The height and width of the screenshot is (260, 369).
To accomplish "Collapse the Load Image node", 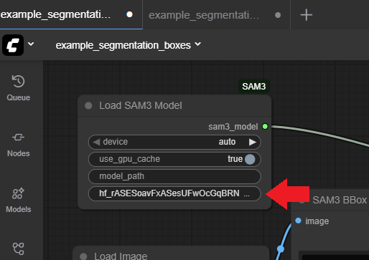I will pyautogui.click(x=83, y=256).
